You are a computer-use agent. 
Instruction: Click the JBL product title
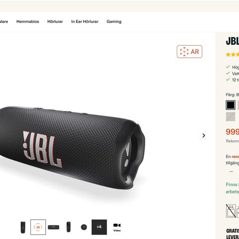(x=233, y=41)
